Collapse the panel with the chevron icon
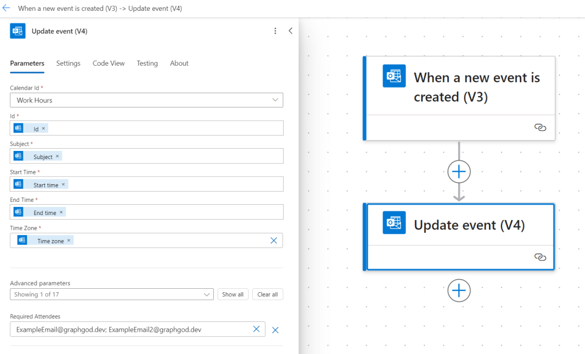585x354 pixels. pyautogui.click(x=290, y=31)
